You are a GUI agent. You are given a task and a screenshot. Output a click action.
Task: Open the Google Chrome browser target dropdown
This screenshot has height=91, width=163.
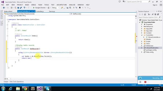click(46, 8)
